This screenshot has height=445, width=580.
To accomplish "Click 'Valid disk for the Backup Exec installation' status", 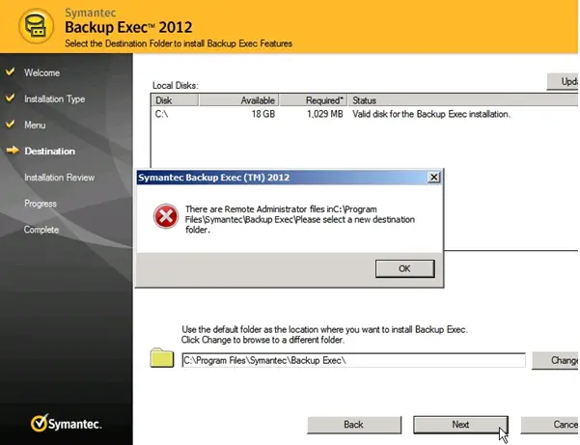I will click(431, 114).
